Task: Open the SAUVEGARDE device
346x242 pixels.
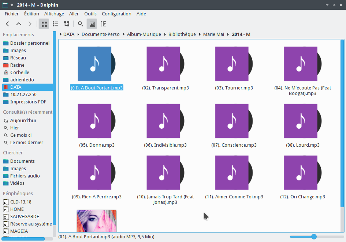Action: (x=27, y=216)
